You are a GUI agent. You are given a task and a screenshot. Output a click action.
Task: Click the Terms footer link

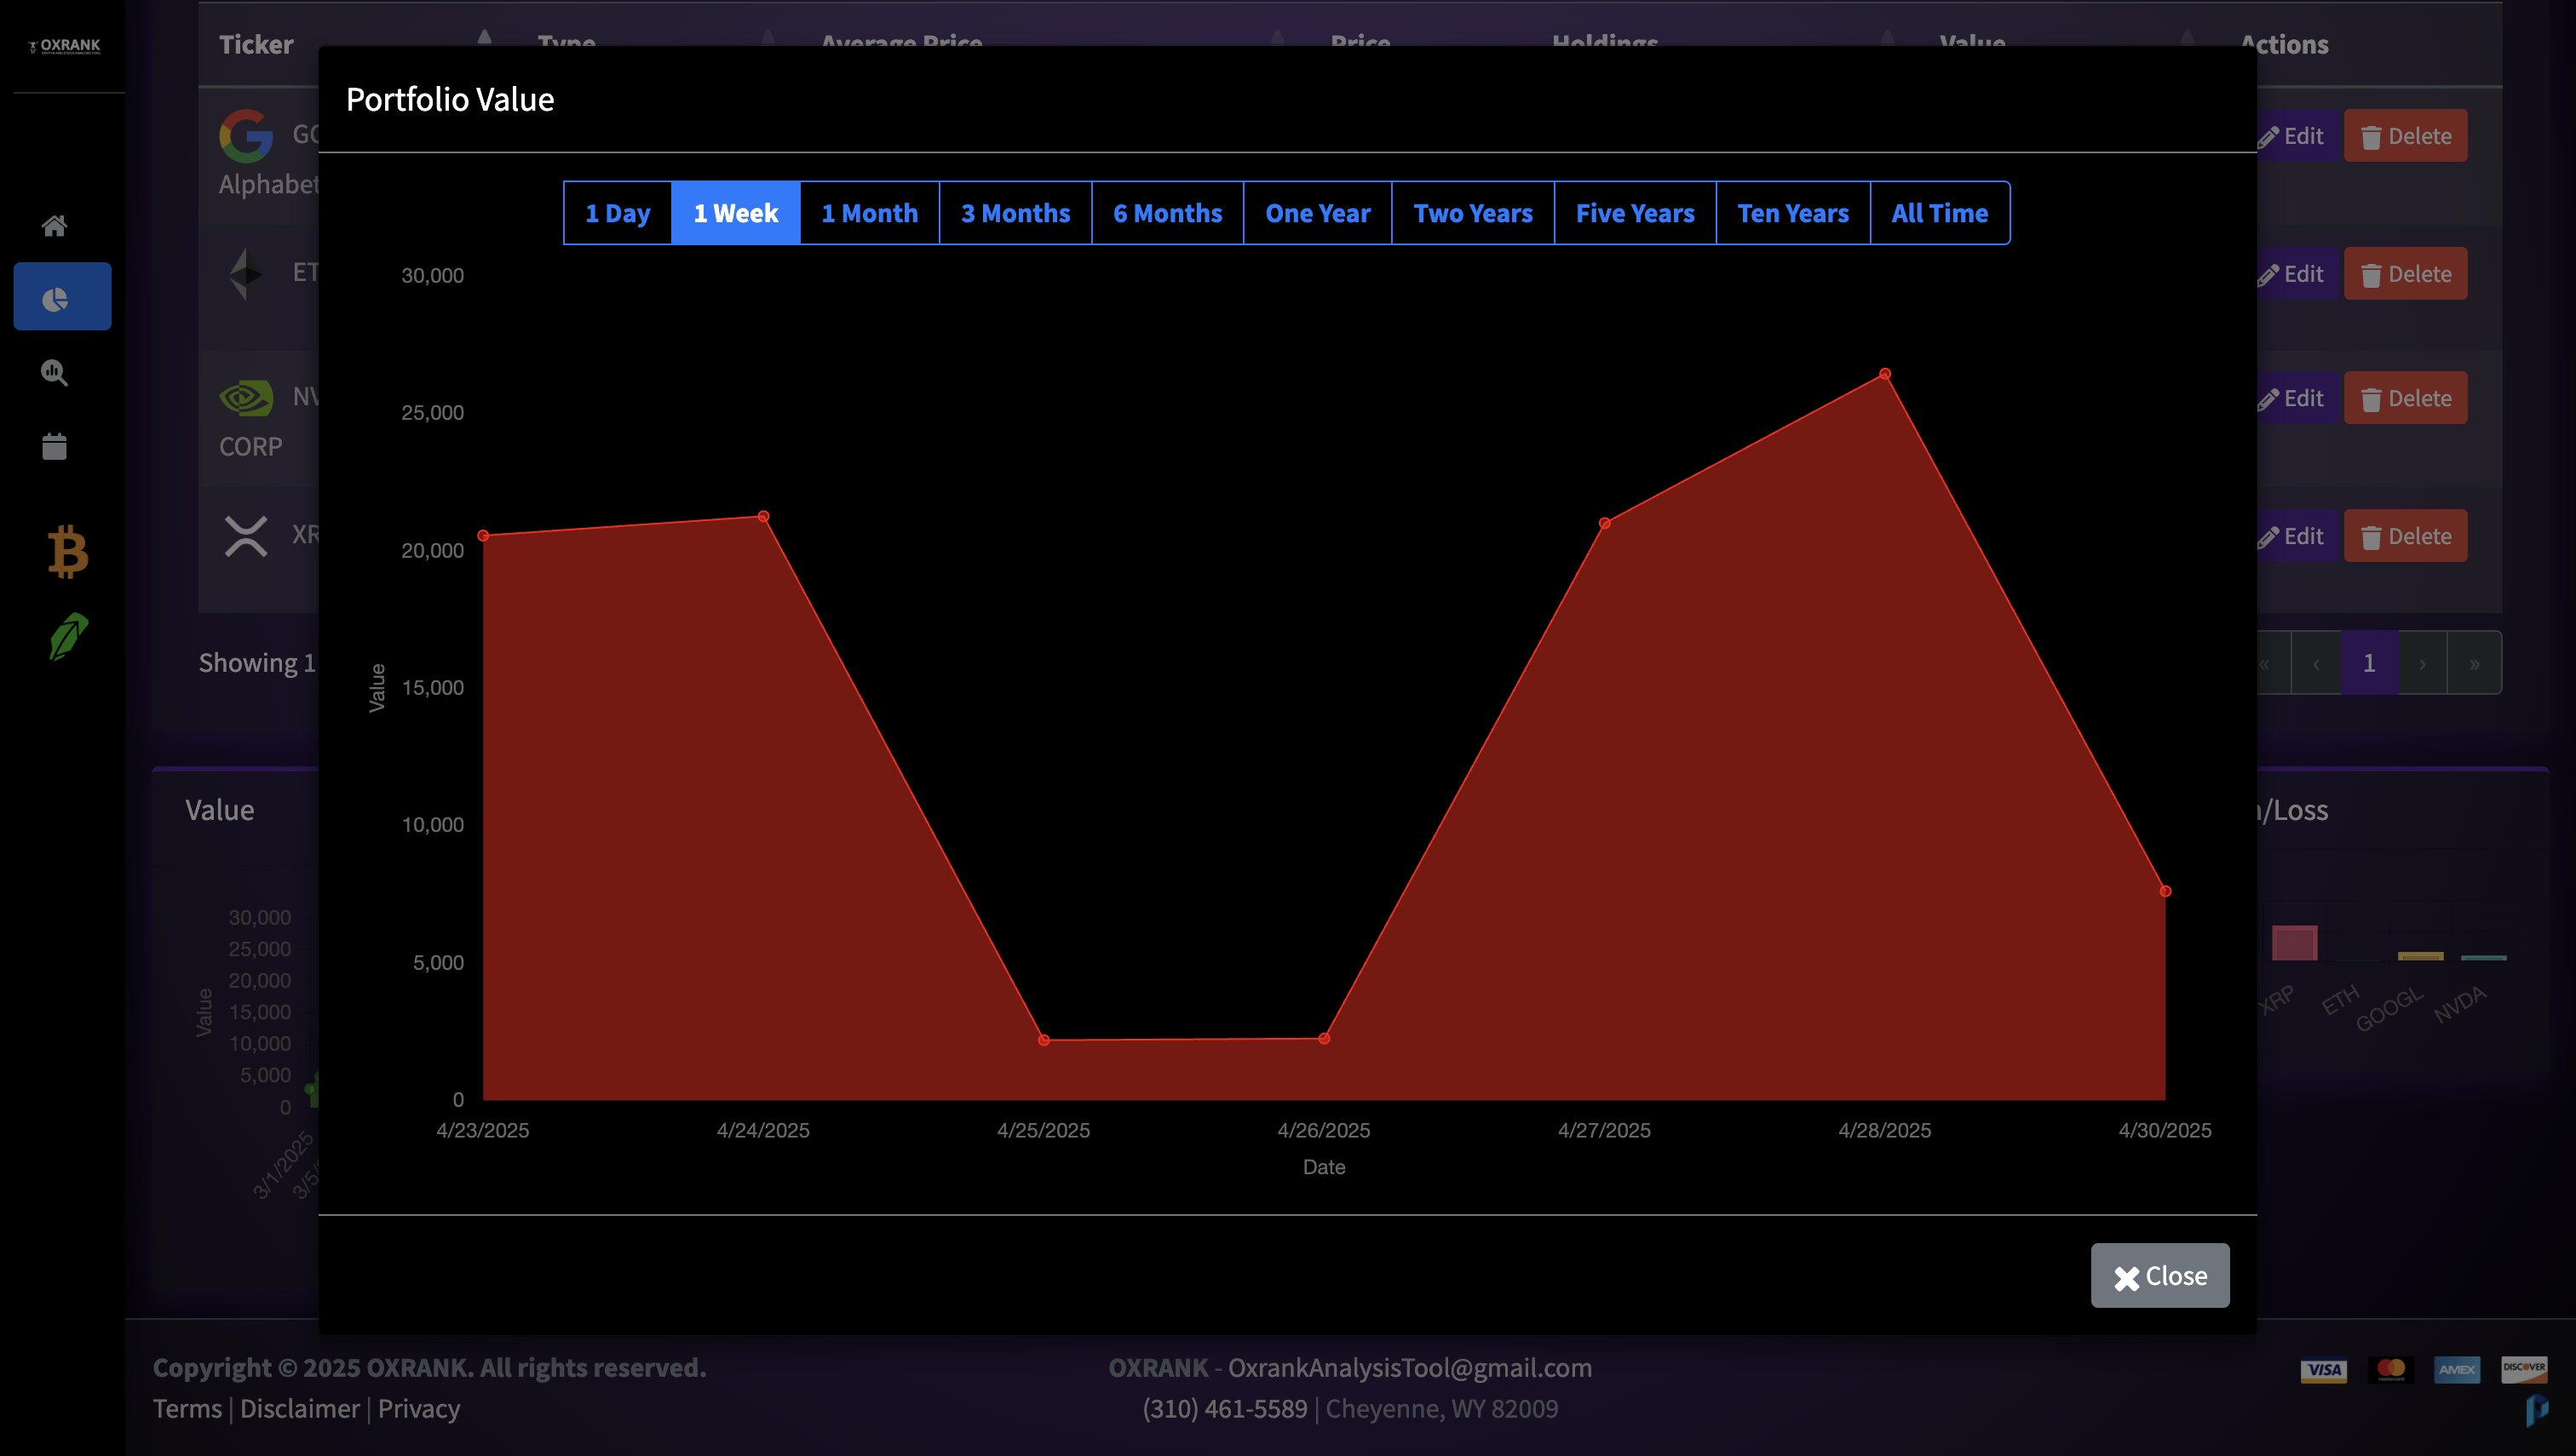tap(187, 1408)
